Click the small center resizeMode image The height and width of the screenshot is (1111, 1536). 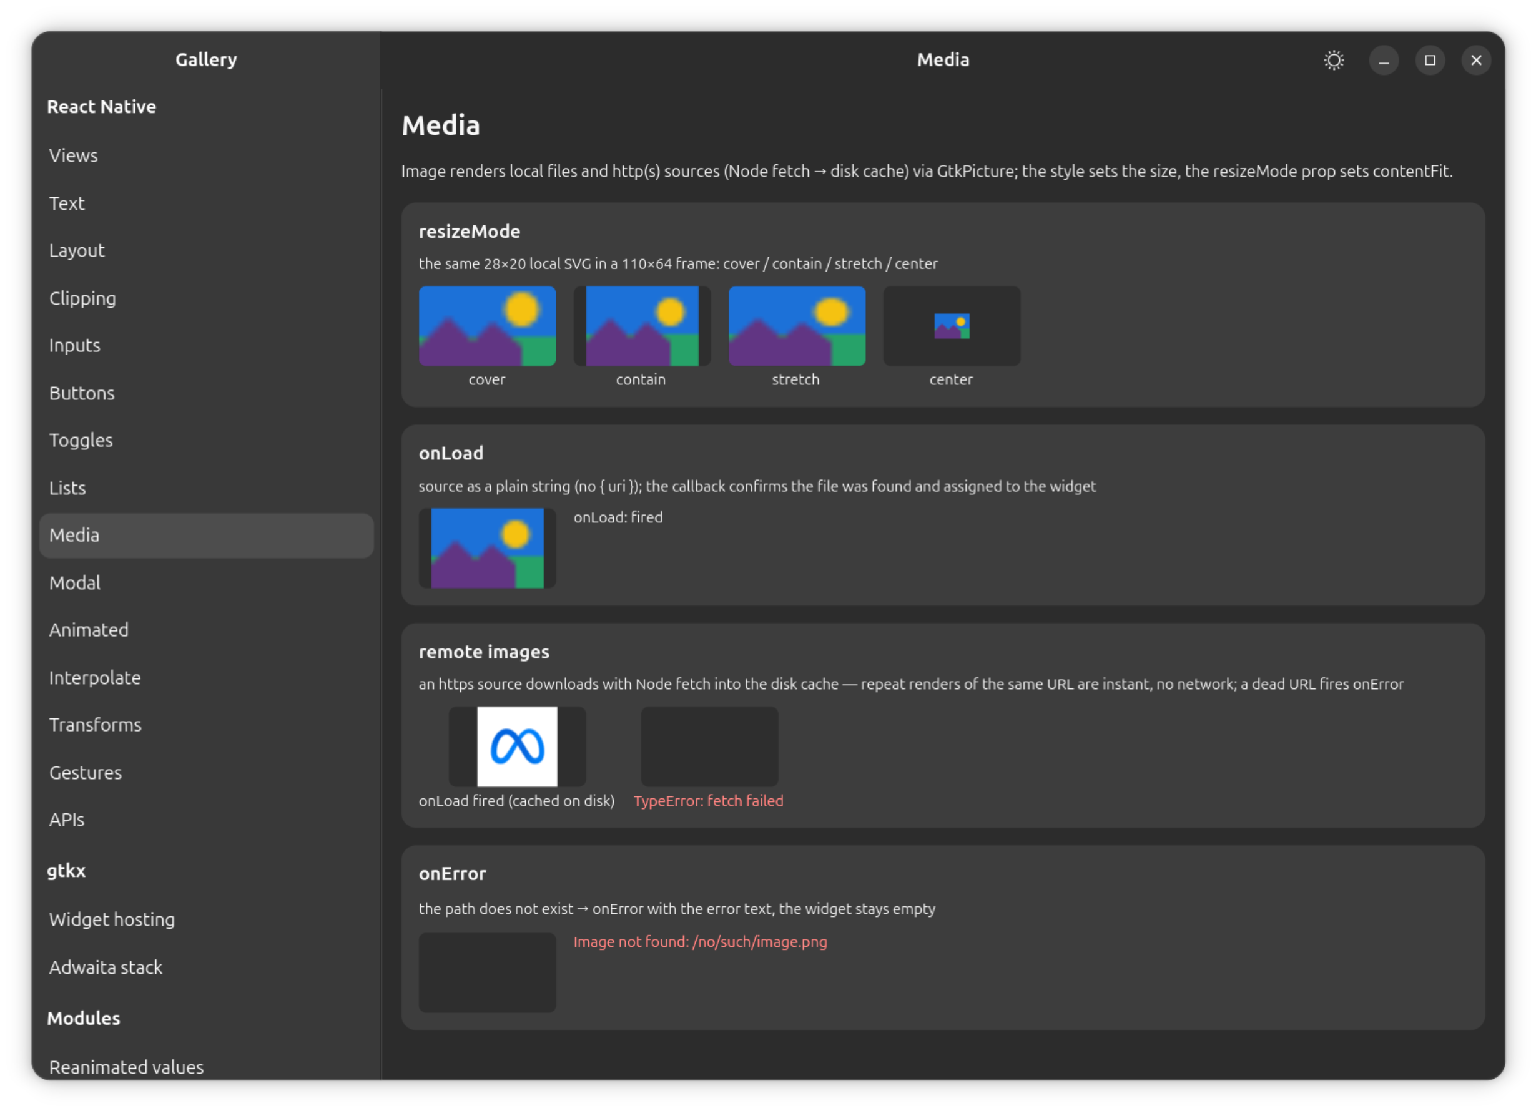pyautogui.click(x=952, y=326)
